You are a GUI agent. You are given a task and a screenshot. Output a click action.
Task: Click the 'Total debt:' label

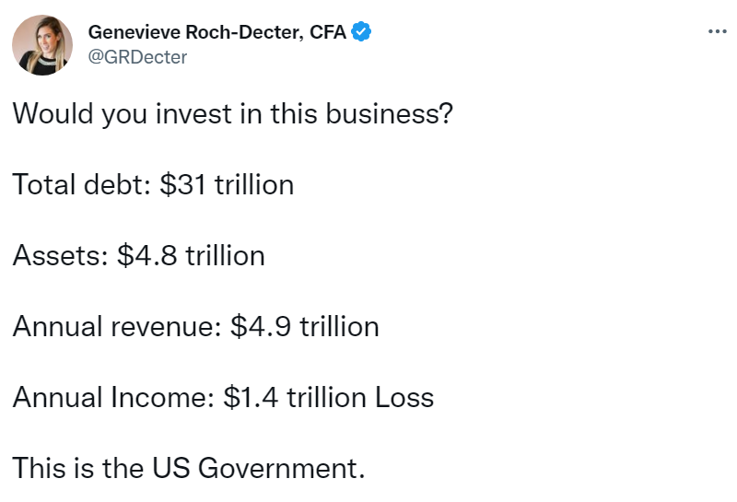pyautogui.click(x=82, y=185)
